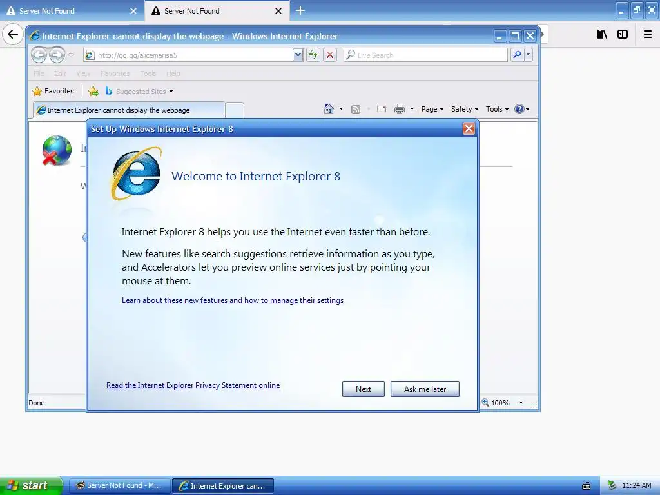660x495 pixels.
Task: Open the Tools menu in menu bar
Action: click(148, 73)
